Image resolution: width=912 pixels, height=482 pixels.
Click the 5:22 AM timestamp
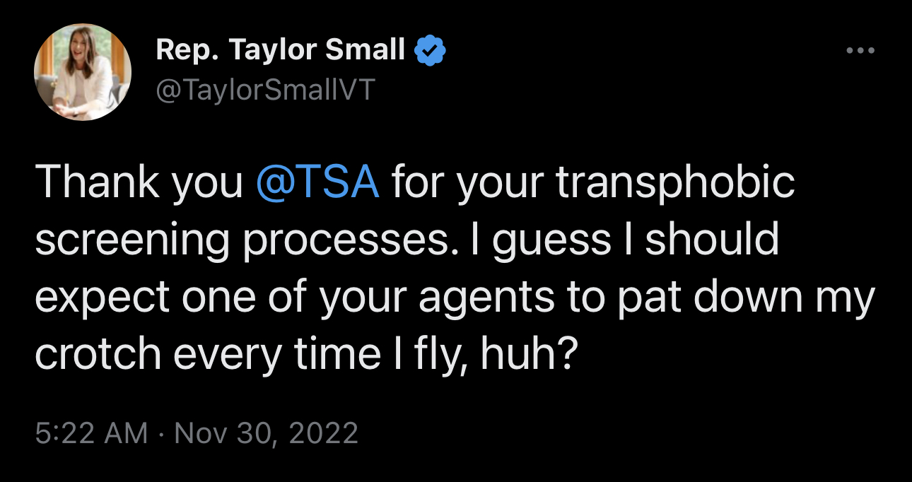[92, 432]
